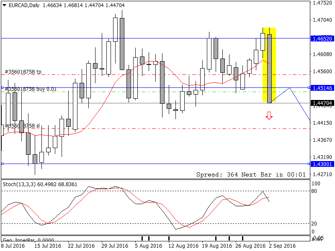Select the 1.46520 horizontal line price label
335x251 pixels.
point(322,38)
